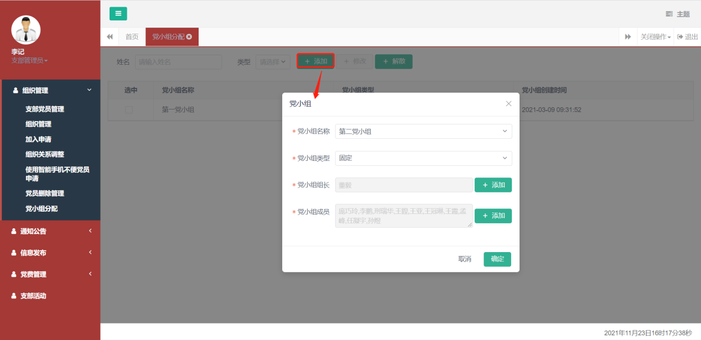The height and width of the screenshot is (340, 701).
Task: Click the left double-arrow tab scroll icon
Action: tap(110, 37)
